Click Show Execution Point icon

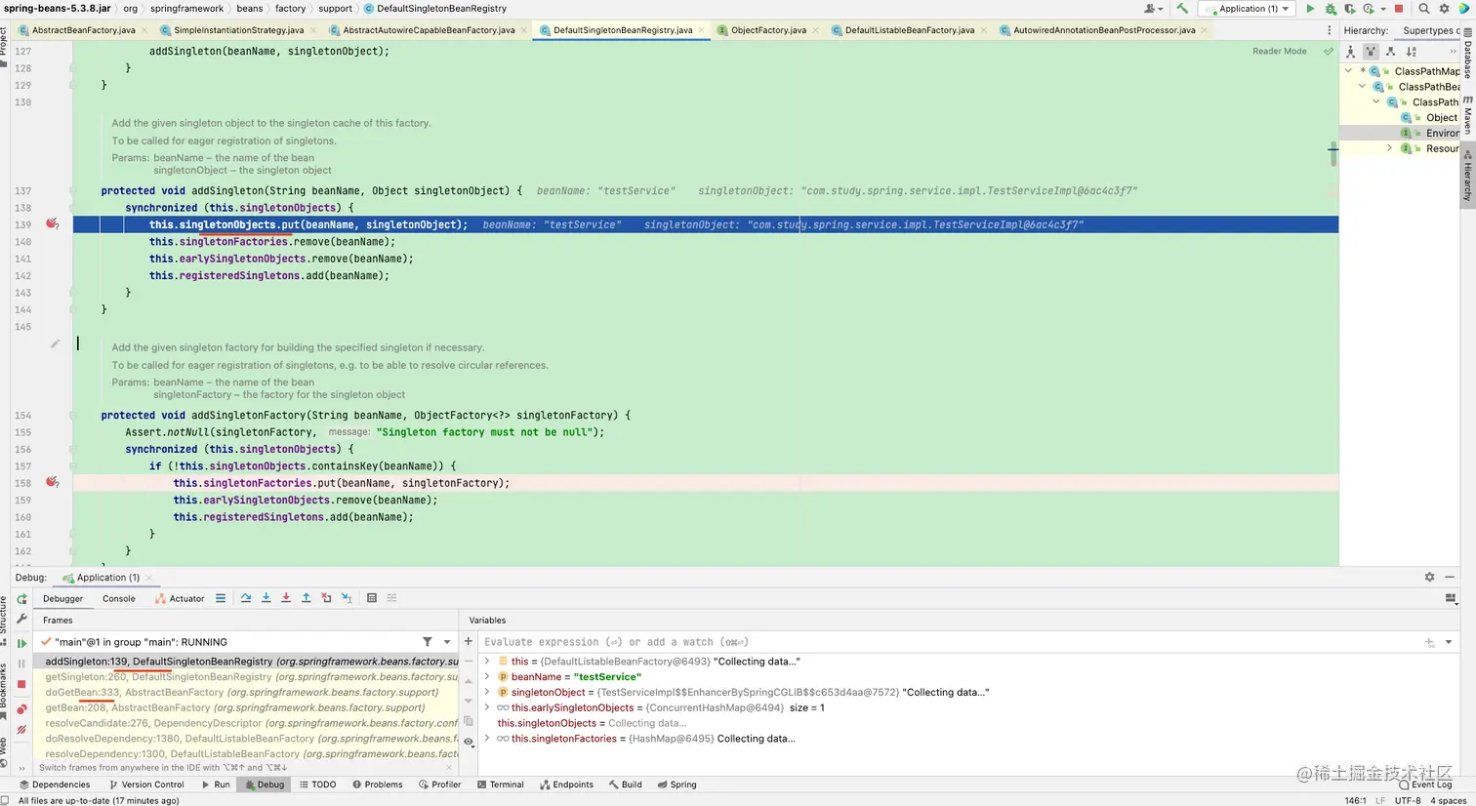[x=221, y=598]
